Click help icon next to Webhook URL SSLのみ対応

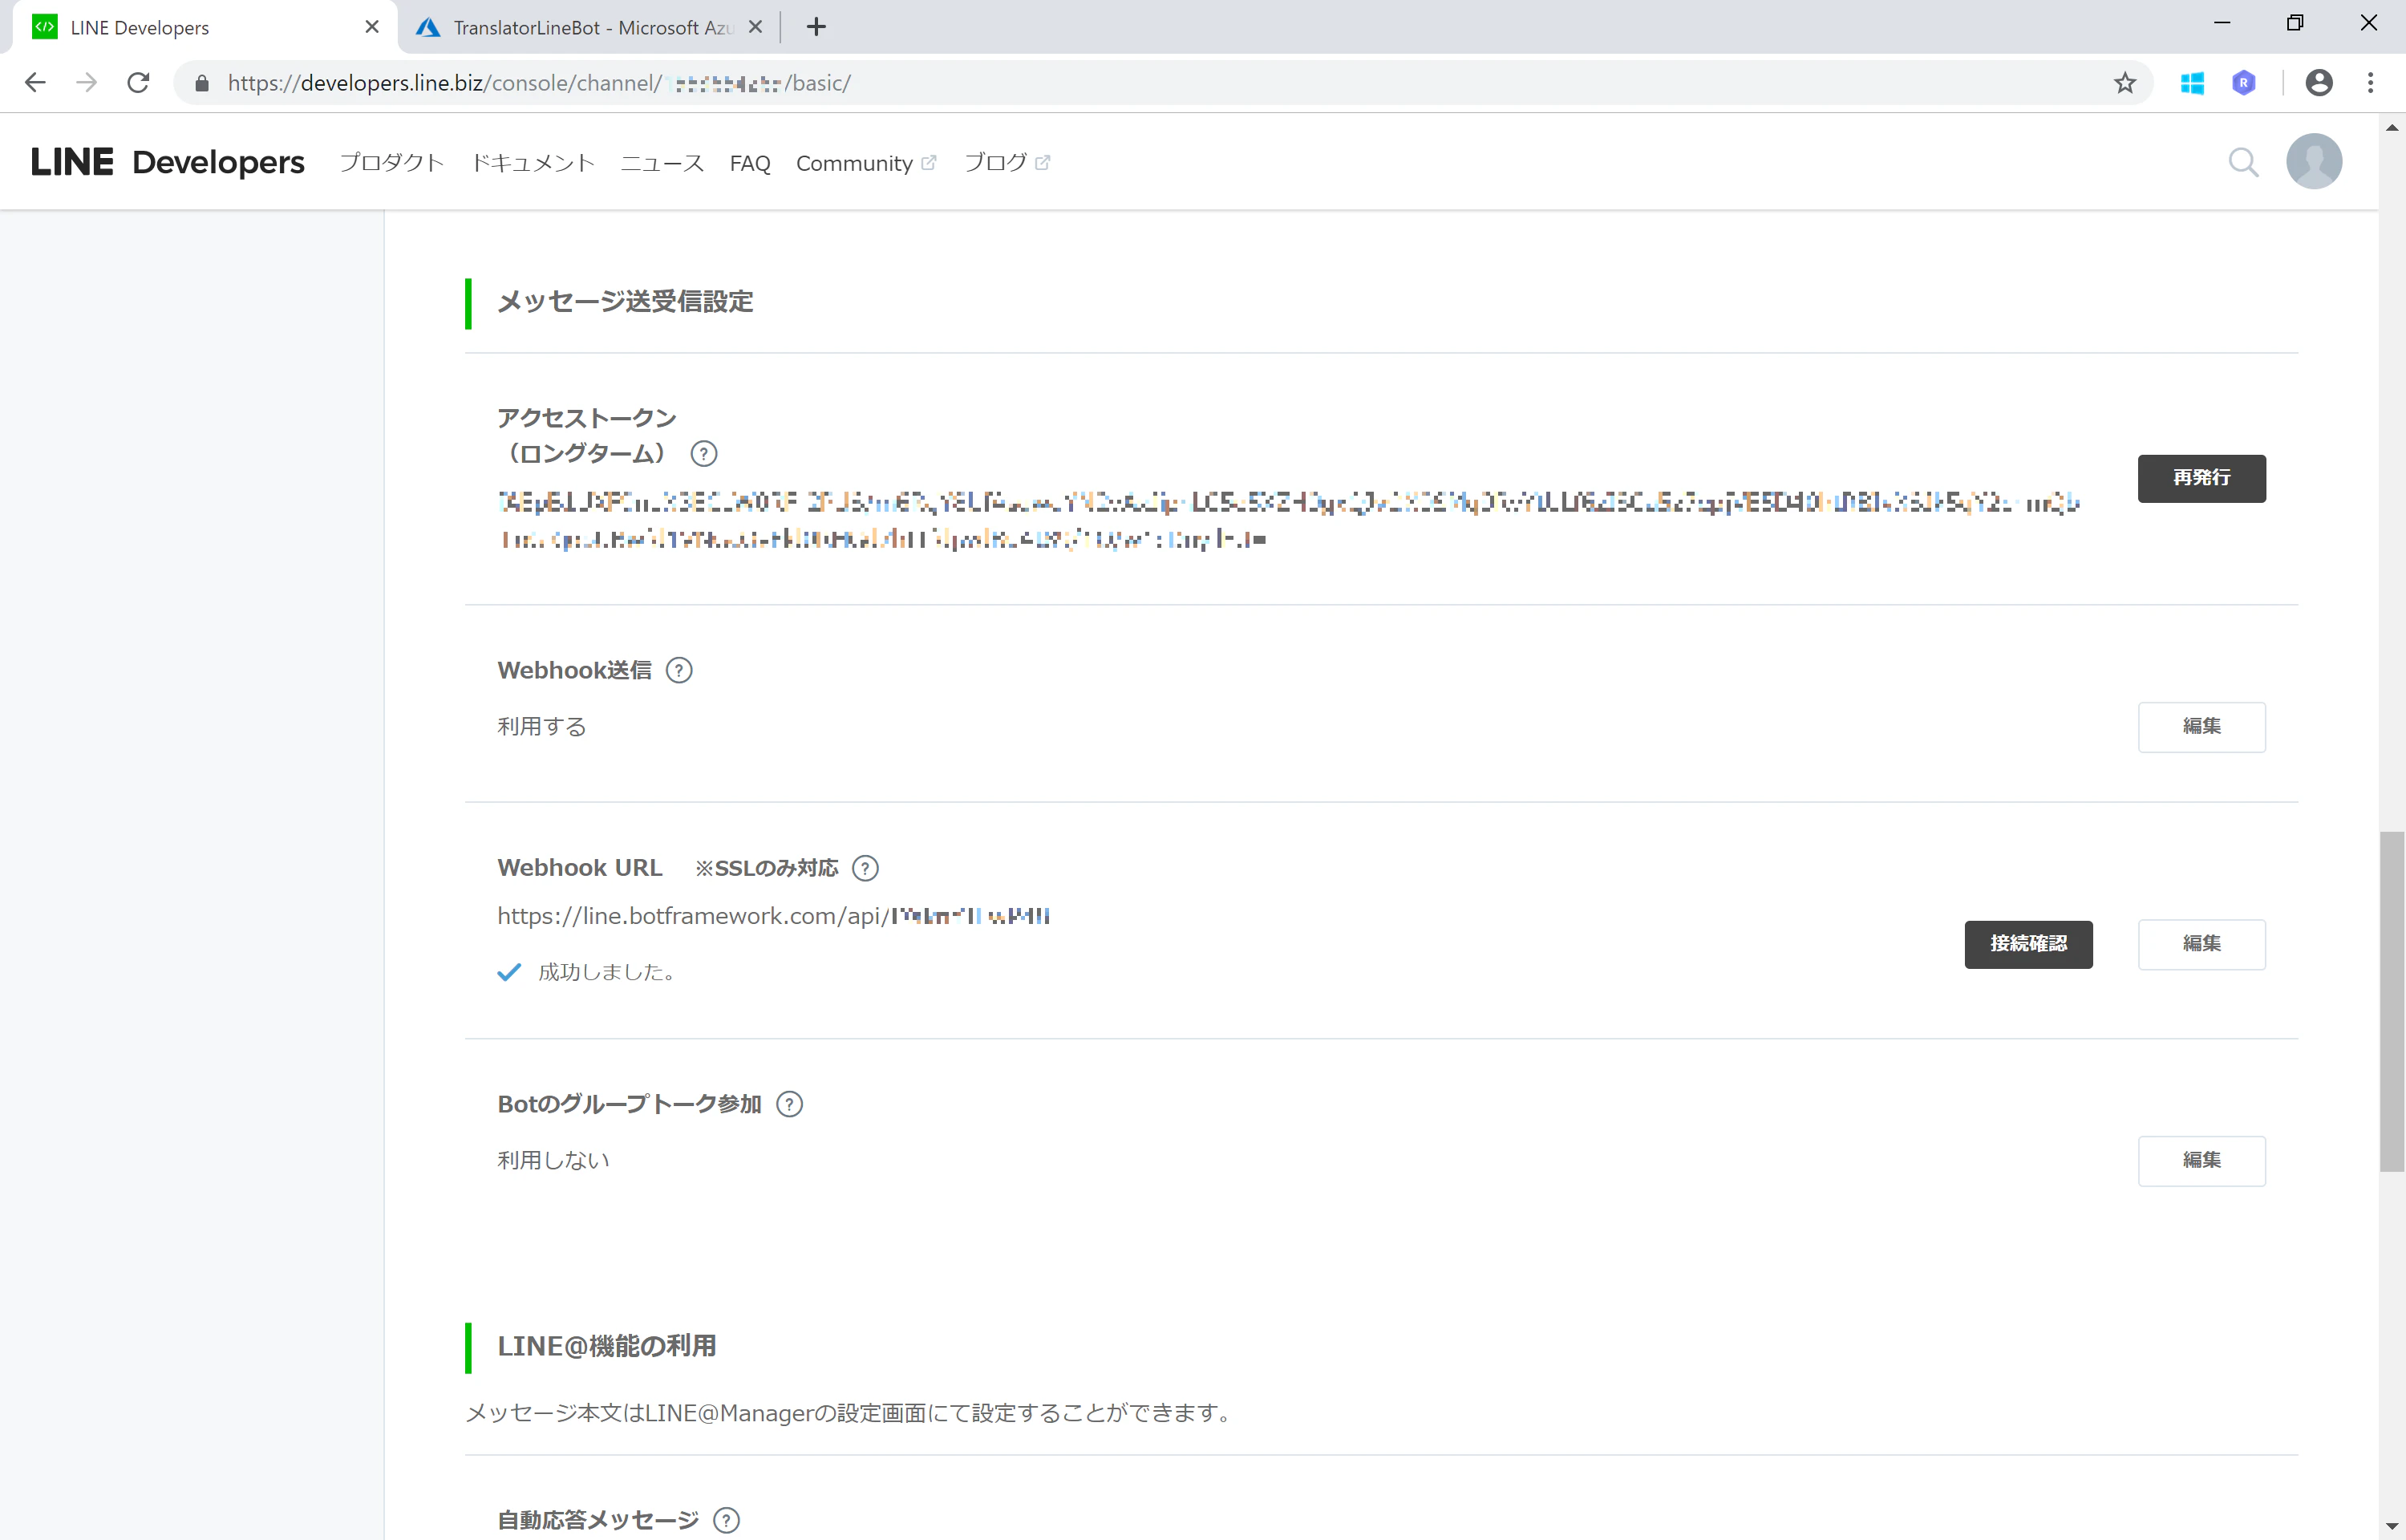pyautogui.click(x=865, y=868)
